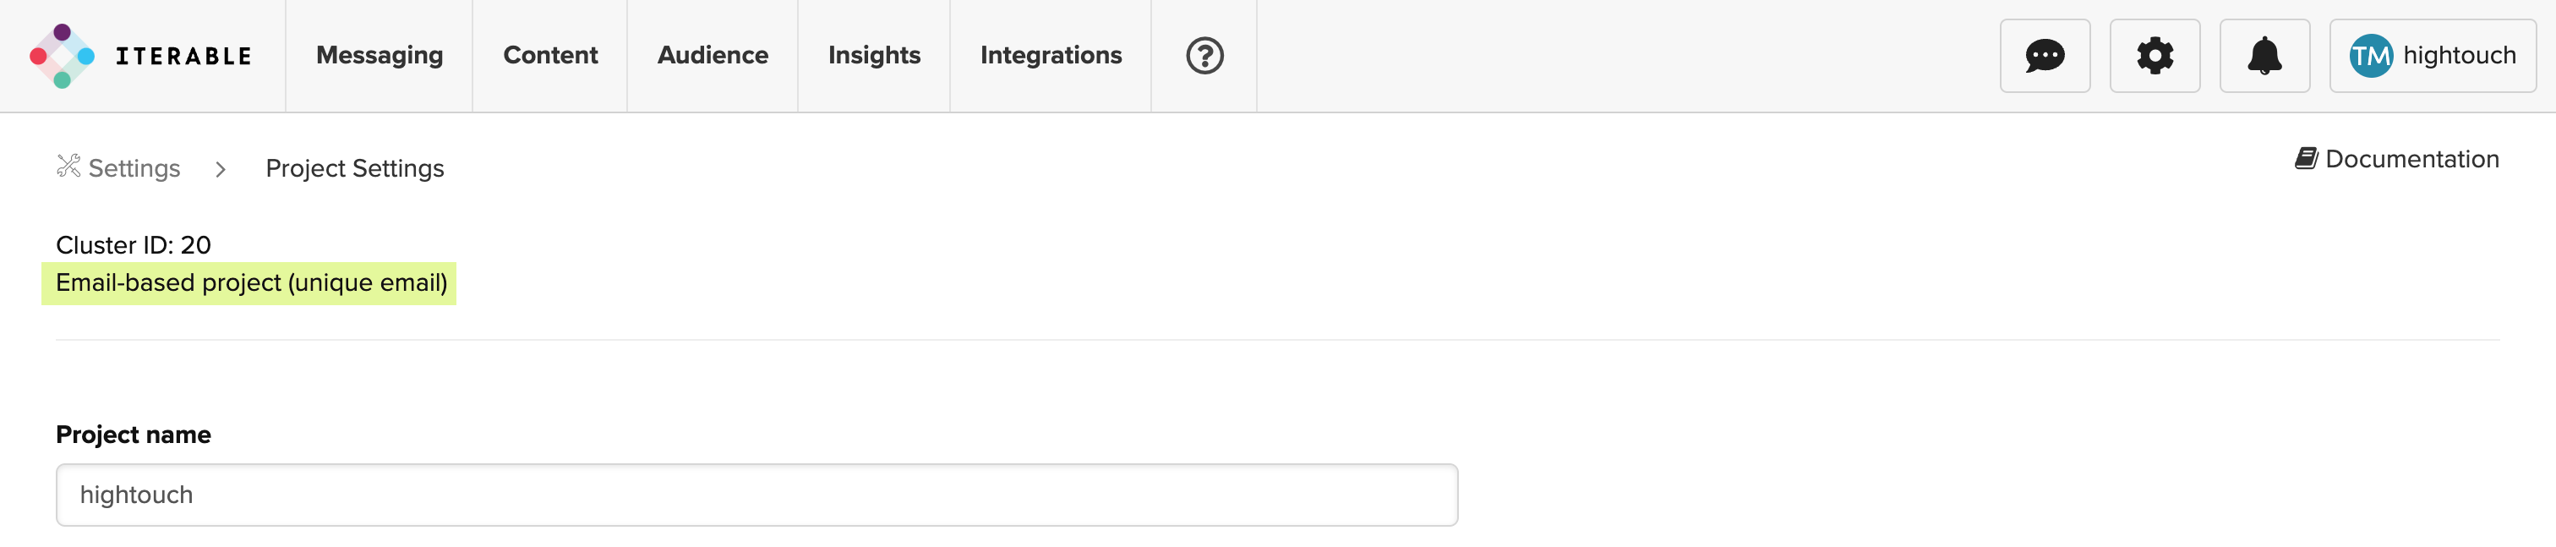Click inside the Project name field
Viewport: 2556px width, 547px height.
click(x=754, y=494)
